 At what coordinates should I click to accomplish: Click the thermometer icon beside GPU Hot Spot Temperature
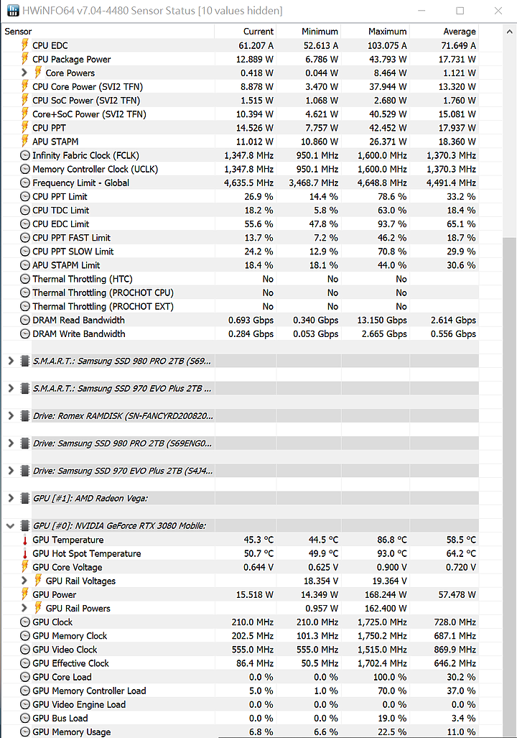point(25,553)
